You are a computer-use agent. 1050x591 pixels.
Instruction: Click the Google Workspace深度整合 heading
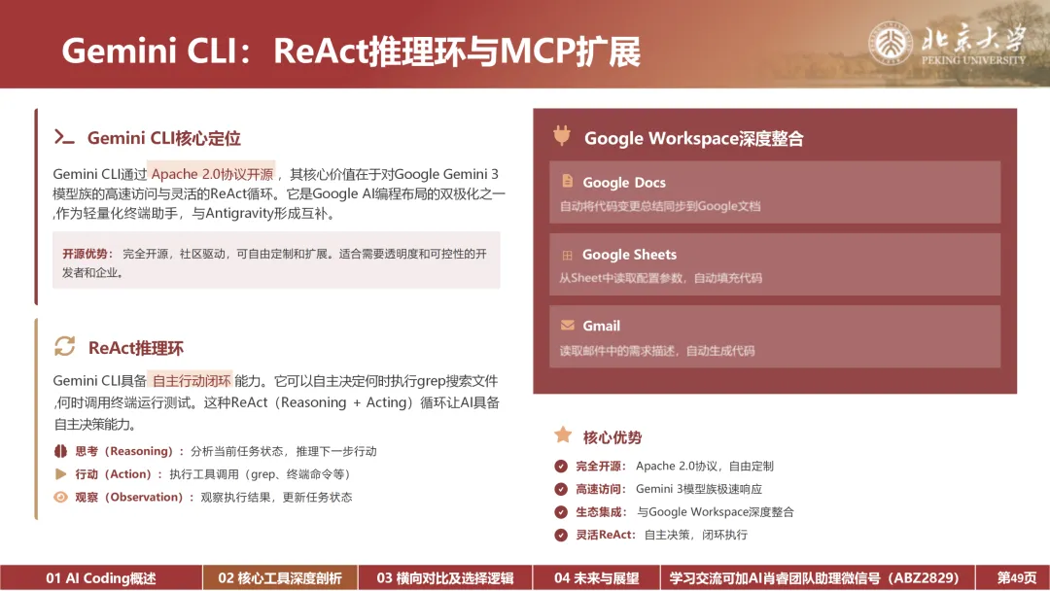tap(694, 139)
